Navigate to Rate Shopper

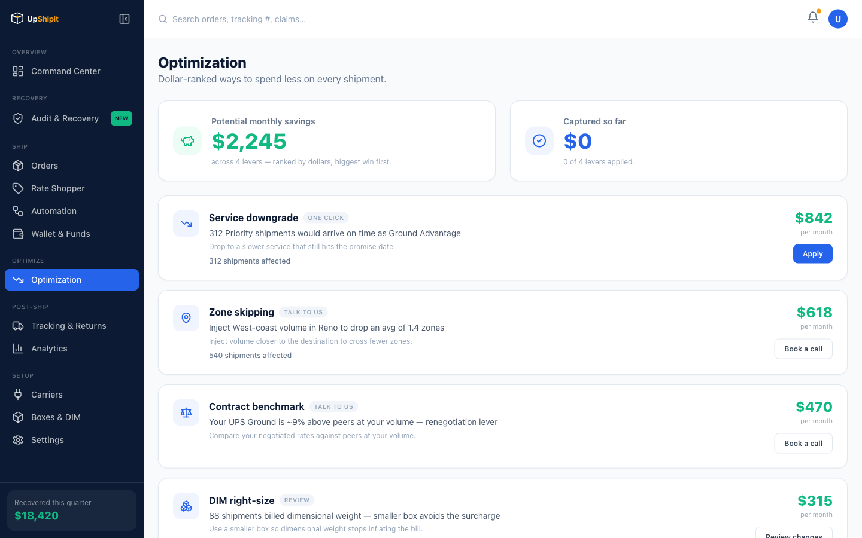tap(72, 188)
